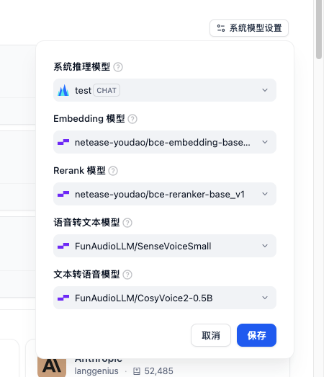Click the 52,485 install count
329x377 pixels.
pos(158,371)
